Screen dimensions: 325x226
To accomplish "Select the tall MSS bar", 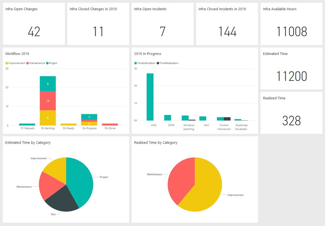I will [x=150, y=97].
